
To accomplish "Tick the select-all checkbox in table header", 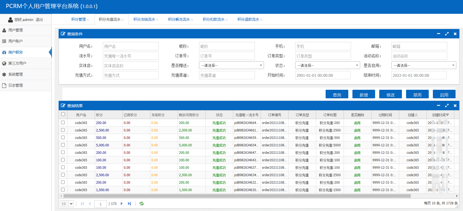I will [63, 114].
